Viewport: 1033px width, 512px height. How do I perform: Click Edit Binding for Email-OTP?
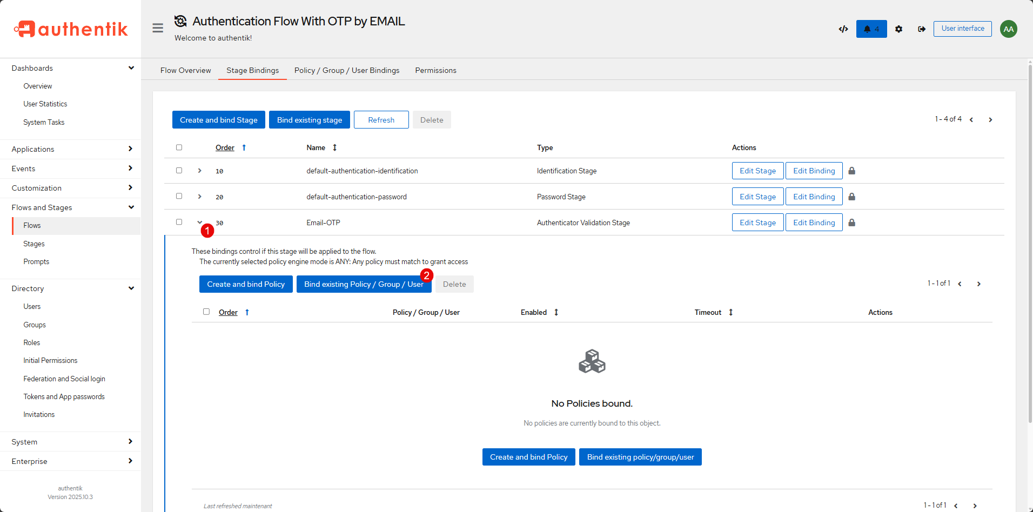pyautogui.click(x=814, y=223)
